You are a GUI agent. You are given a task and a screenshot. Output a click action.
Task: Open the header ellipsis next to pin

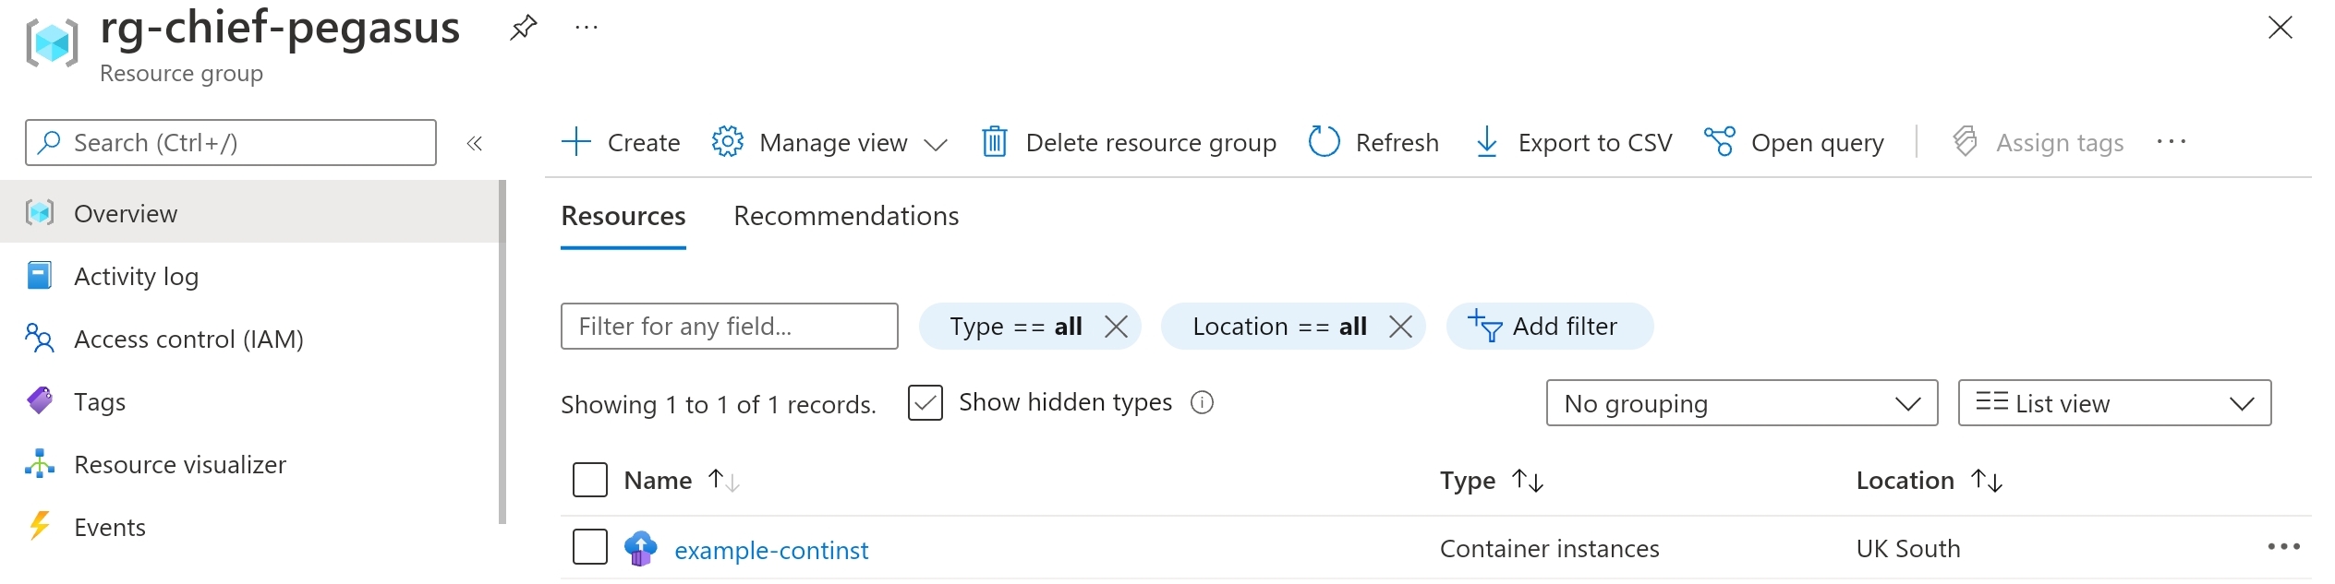[x=587, y=28]
